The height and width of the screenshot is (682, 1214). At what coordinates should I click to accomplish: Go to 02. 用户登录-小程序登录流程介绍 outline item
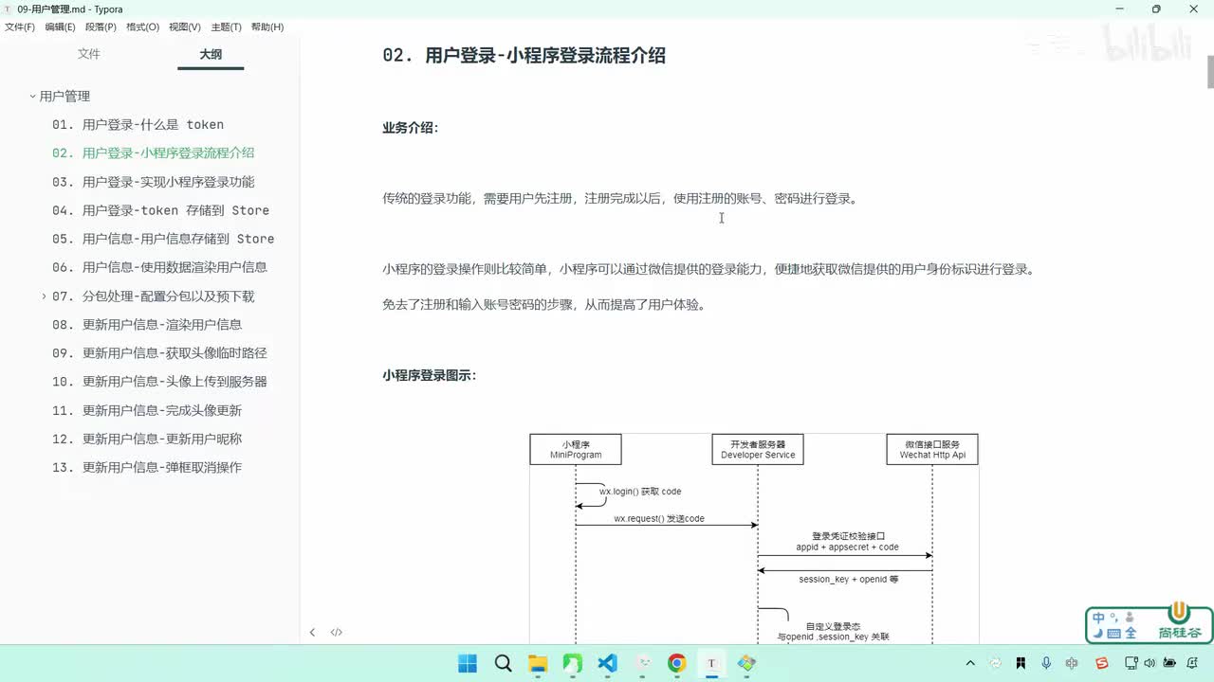click(x=153, y=153)
